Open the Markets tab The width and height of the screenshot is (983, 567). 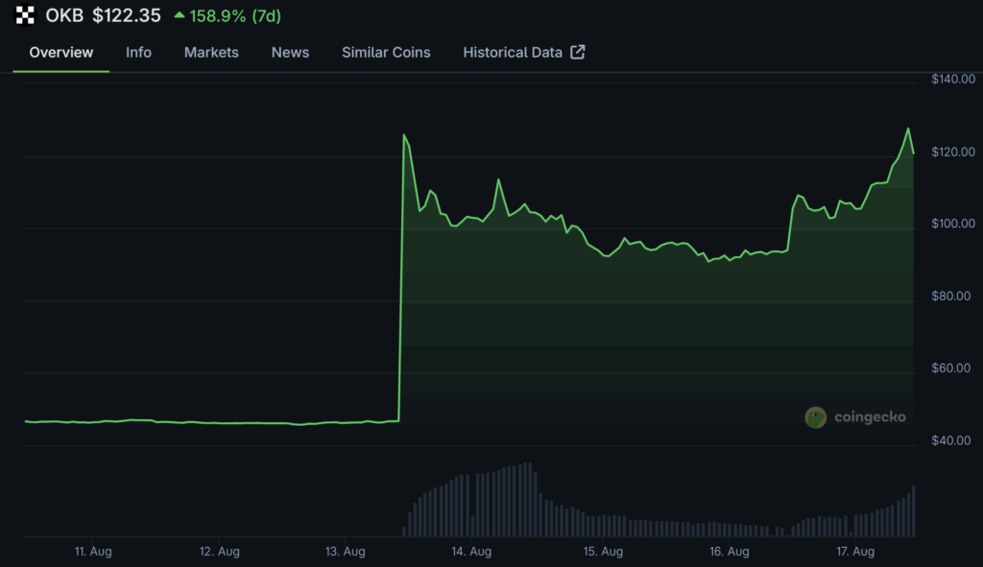[211, 53]
